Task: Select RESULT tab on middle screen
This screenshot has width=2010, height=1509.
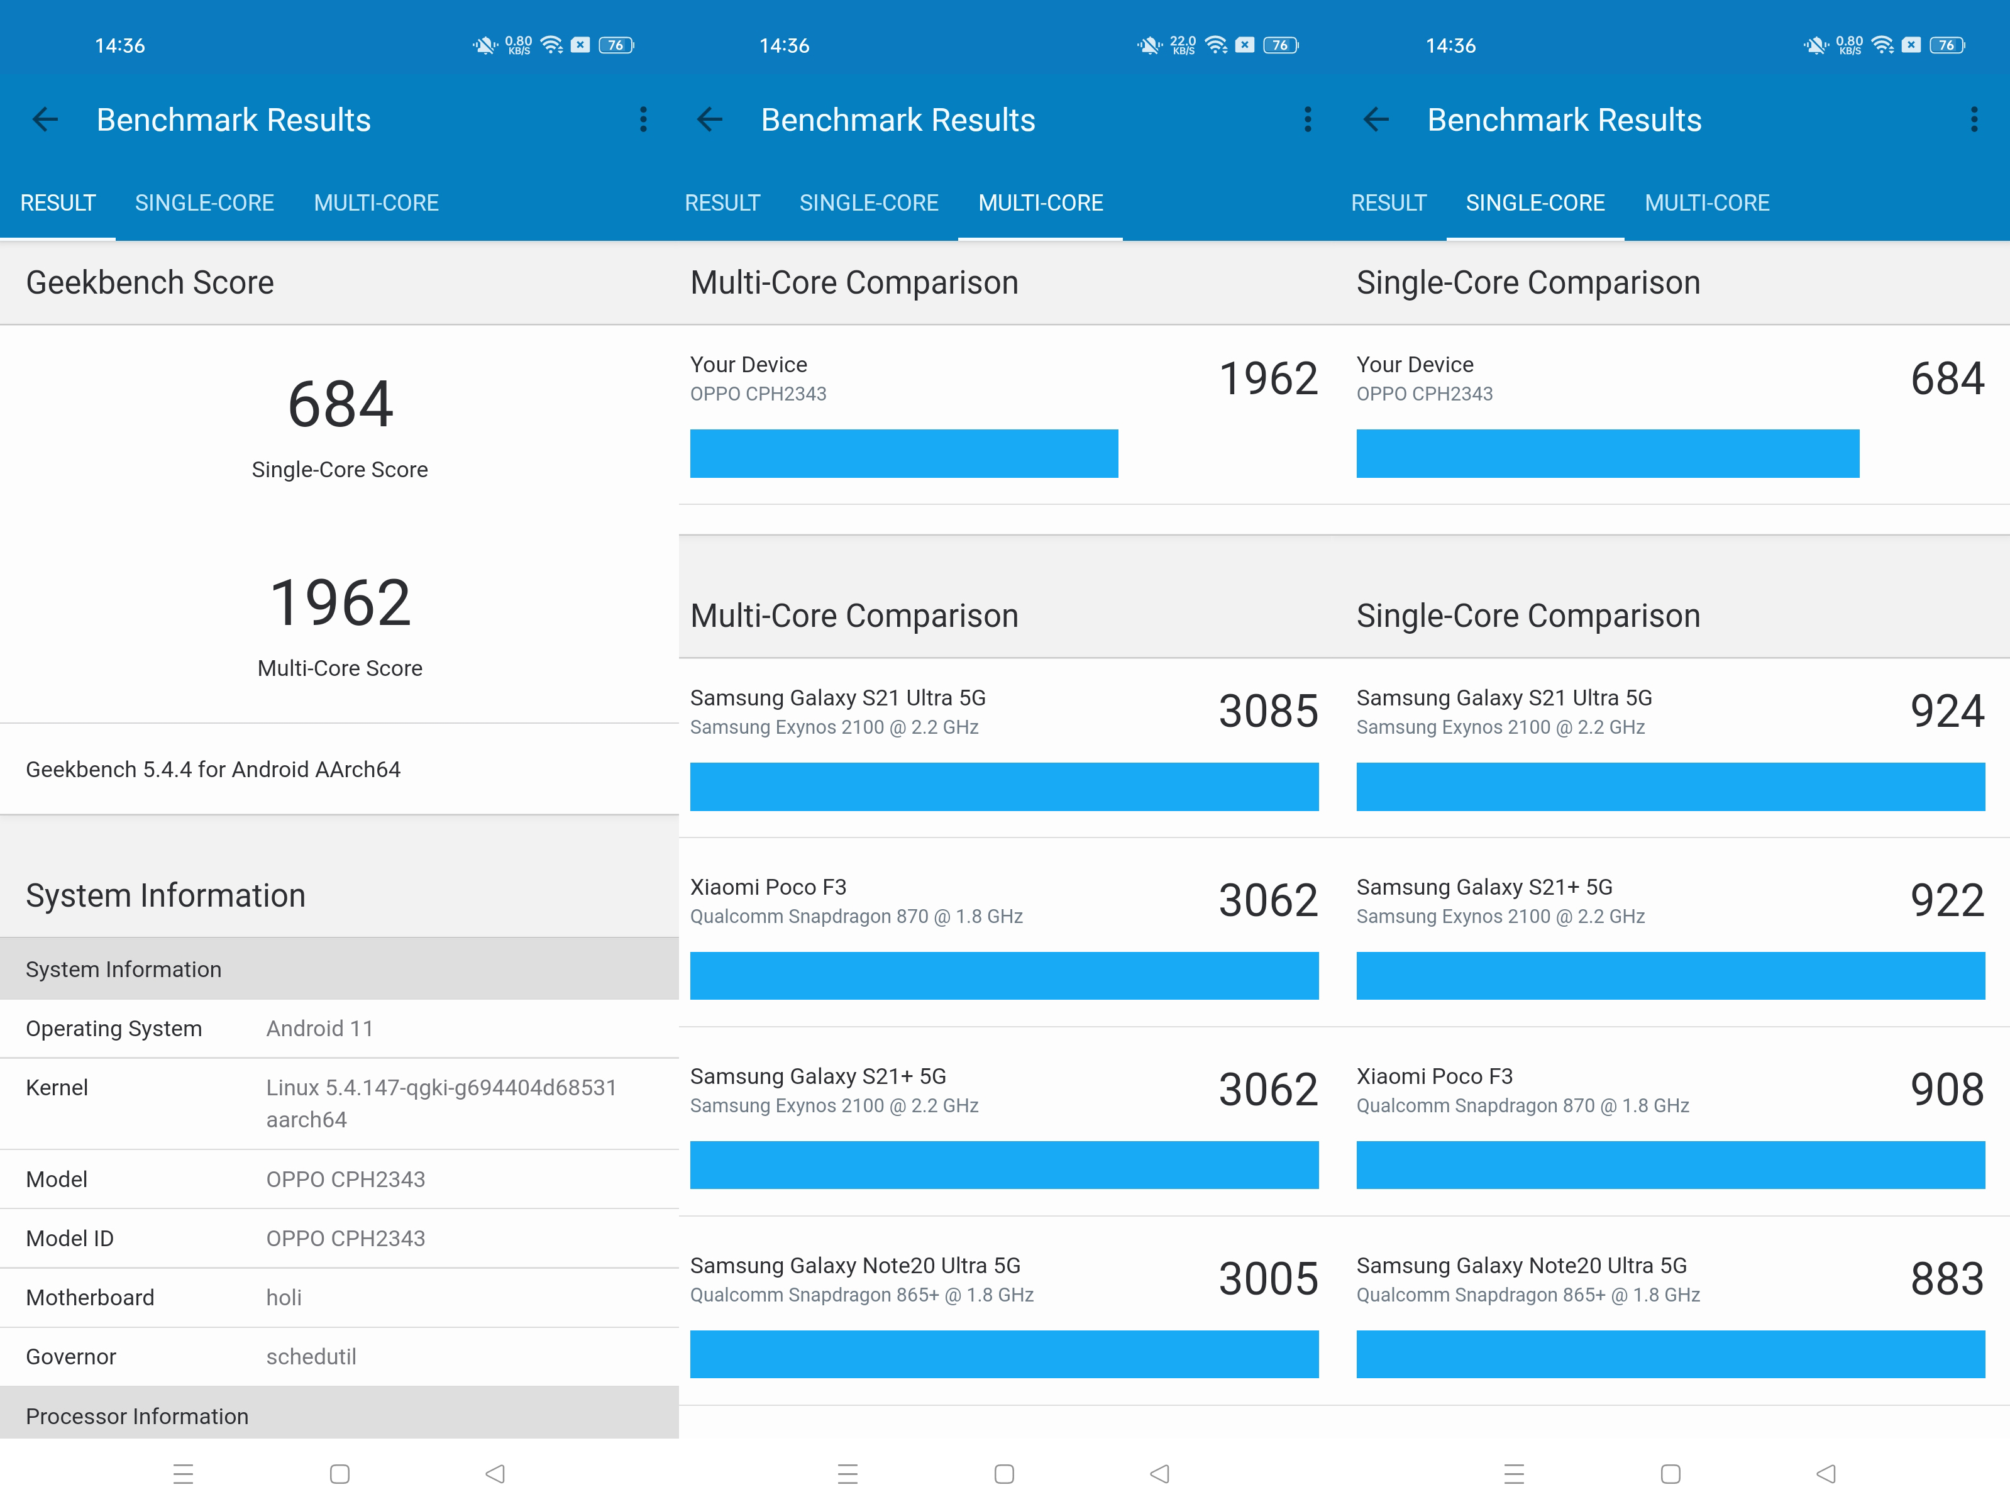Action: coord(722,202)
